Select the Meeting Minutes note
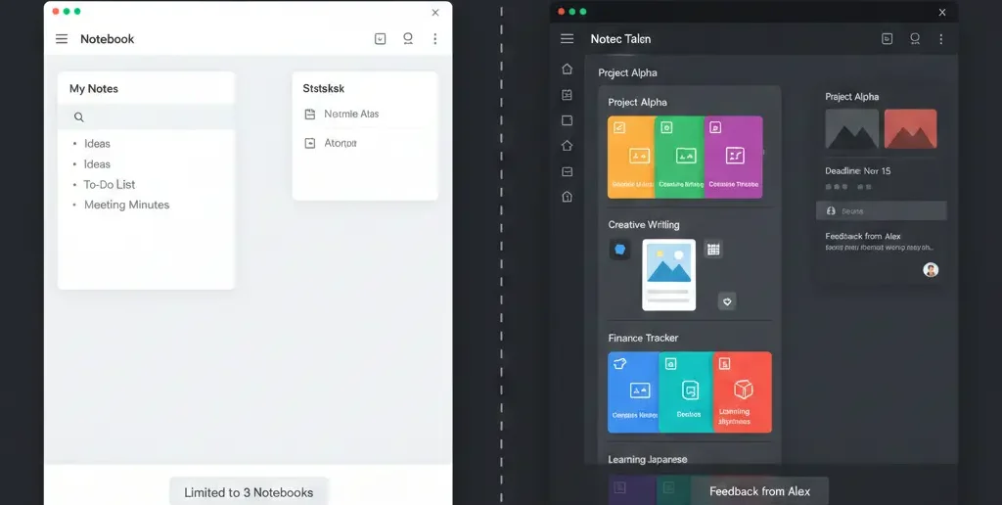1002x505 pixels. (126, 206)
